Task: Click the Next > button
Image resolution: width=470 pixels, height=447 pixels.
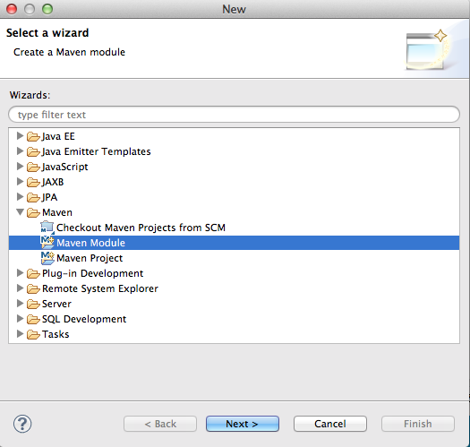Action: (243, 424)
